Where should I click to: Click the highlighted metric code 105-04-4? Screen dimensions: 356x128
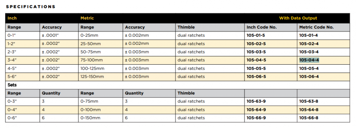[x=309, y=60]
